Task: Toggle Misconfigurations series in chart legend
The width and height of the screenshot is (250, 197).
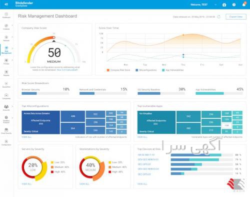Action: [146, 70]
